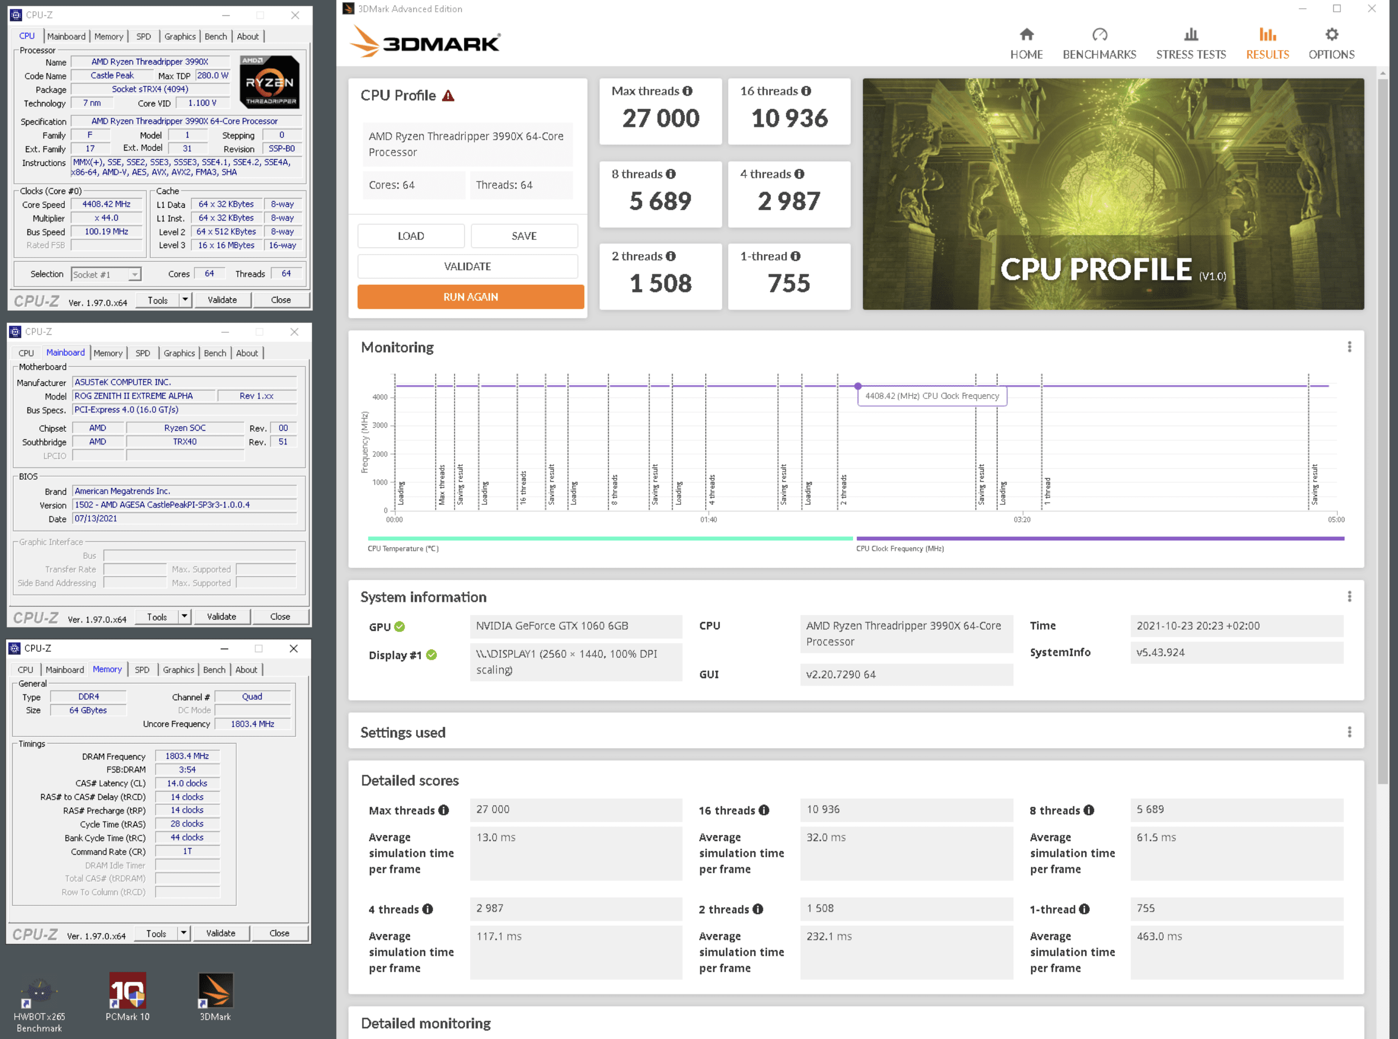Click the info icon beside Max threads tile
Viewport: 1398px width, 1039px height.
click(687, 91)
